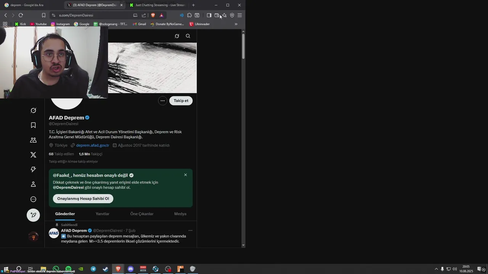Open Grok from the X sidebar
Screen dimensions: 488x274
click(33, 110)
